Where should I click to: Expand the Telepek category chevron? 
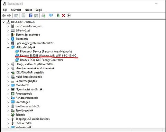[8, 115]
